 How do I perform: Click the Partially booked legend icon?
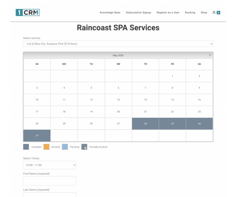click(x=84, y=147)
